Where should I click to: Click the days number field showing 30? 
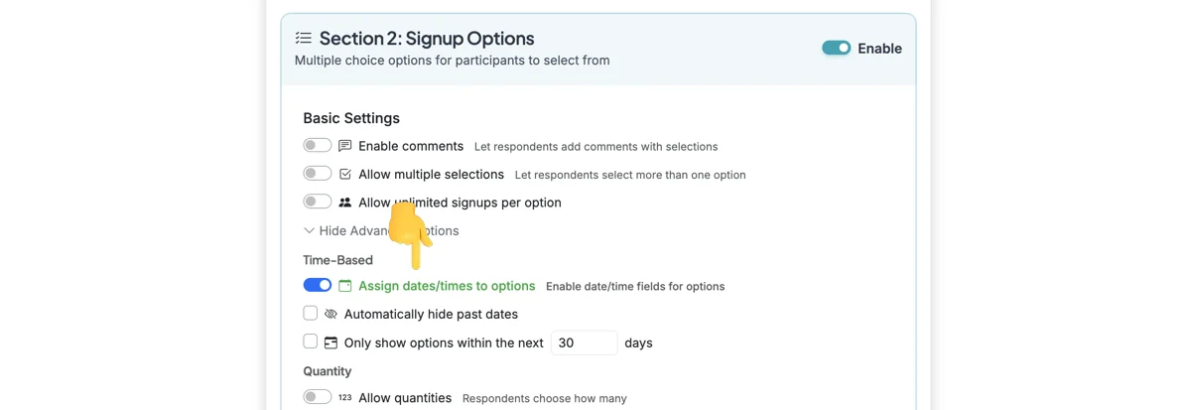coord(584,342)
